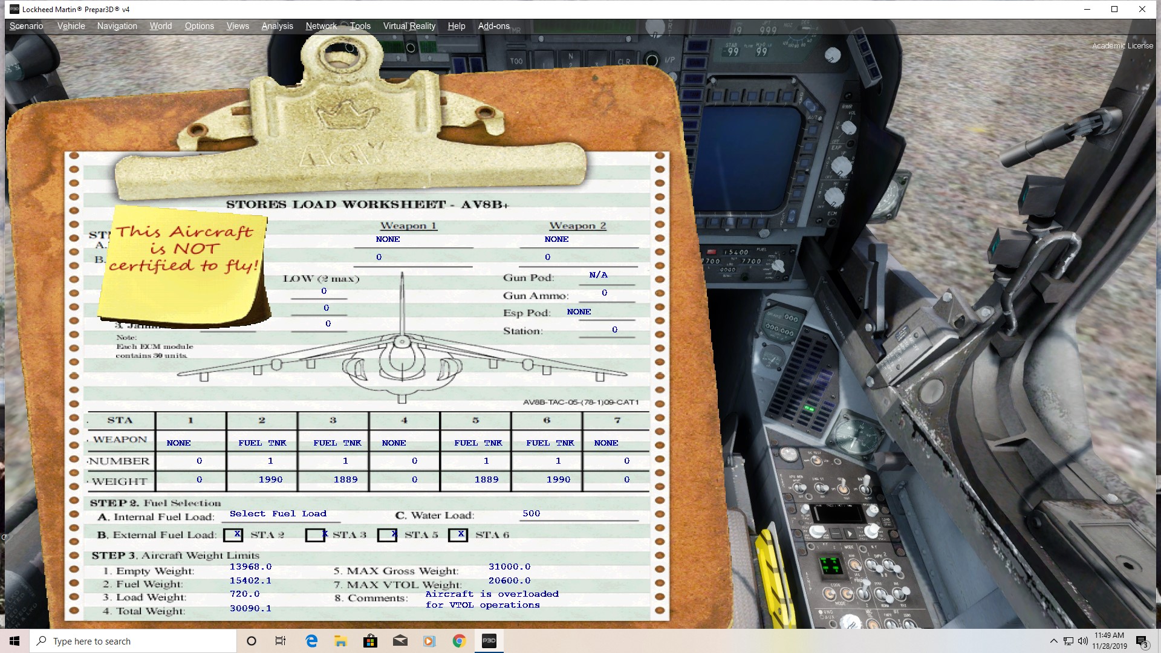
Task: Click station 6 FUEL TNK cell
Action: tap(550, 443)
